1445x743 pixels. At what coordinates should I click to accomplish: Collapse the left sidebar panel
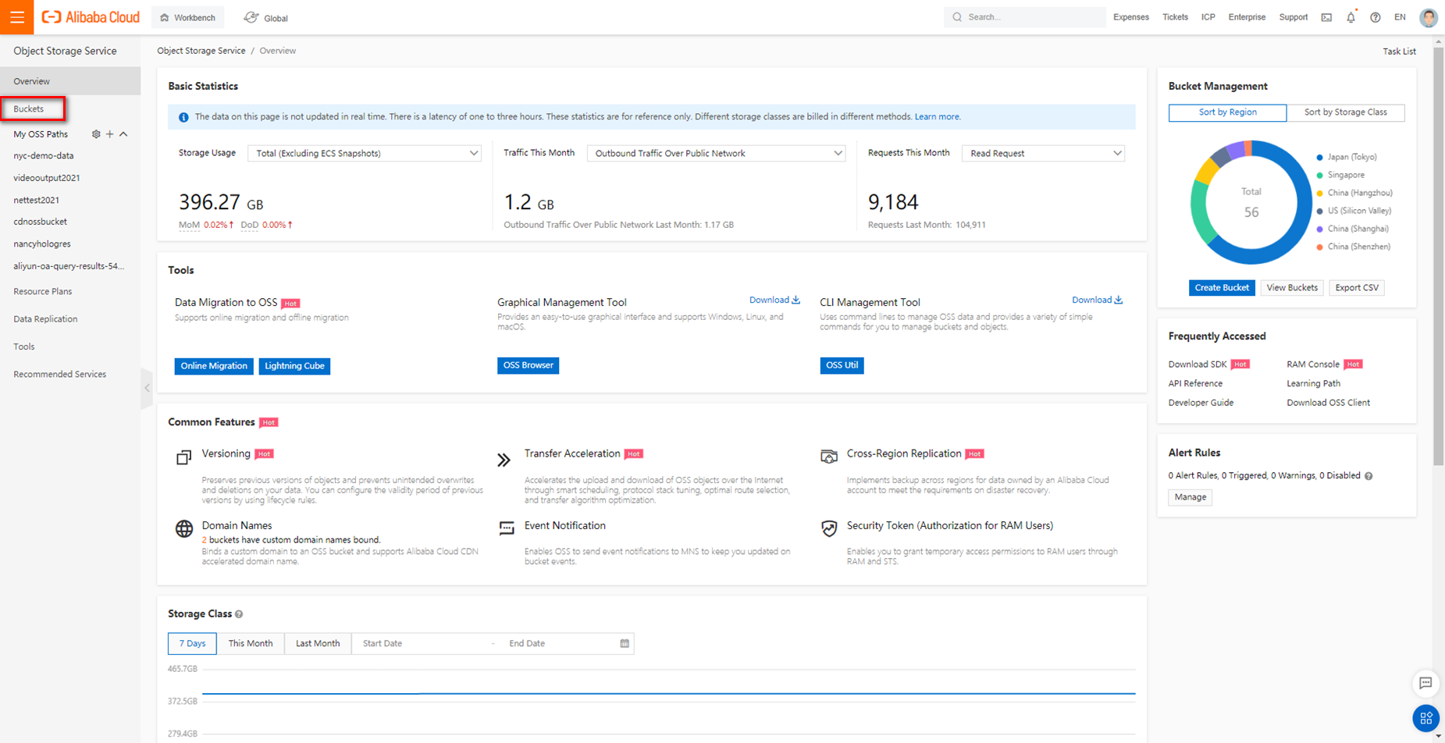tap(147, 388)
